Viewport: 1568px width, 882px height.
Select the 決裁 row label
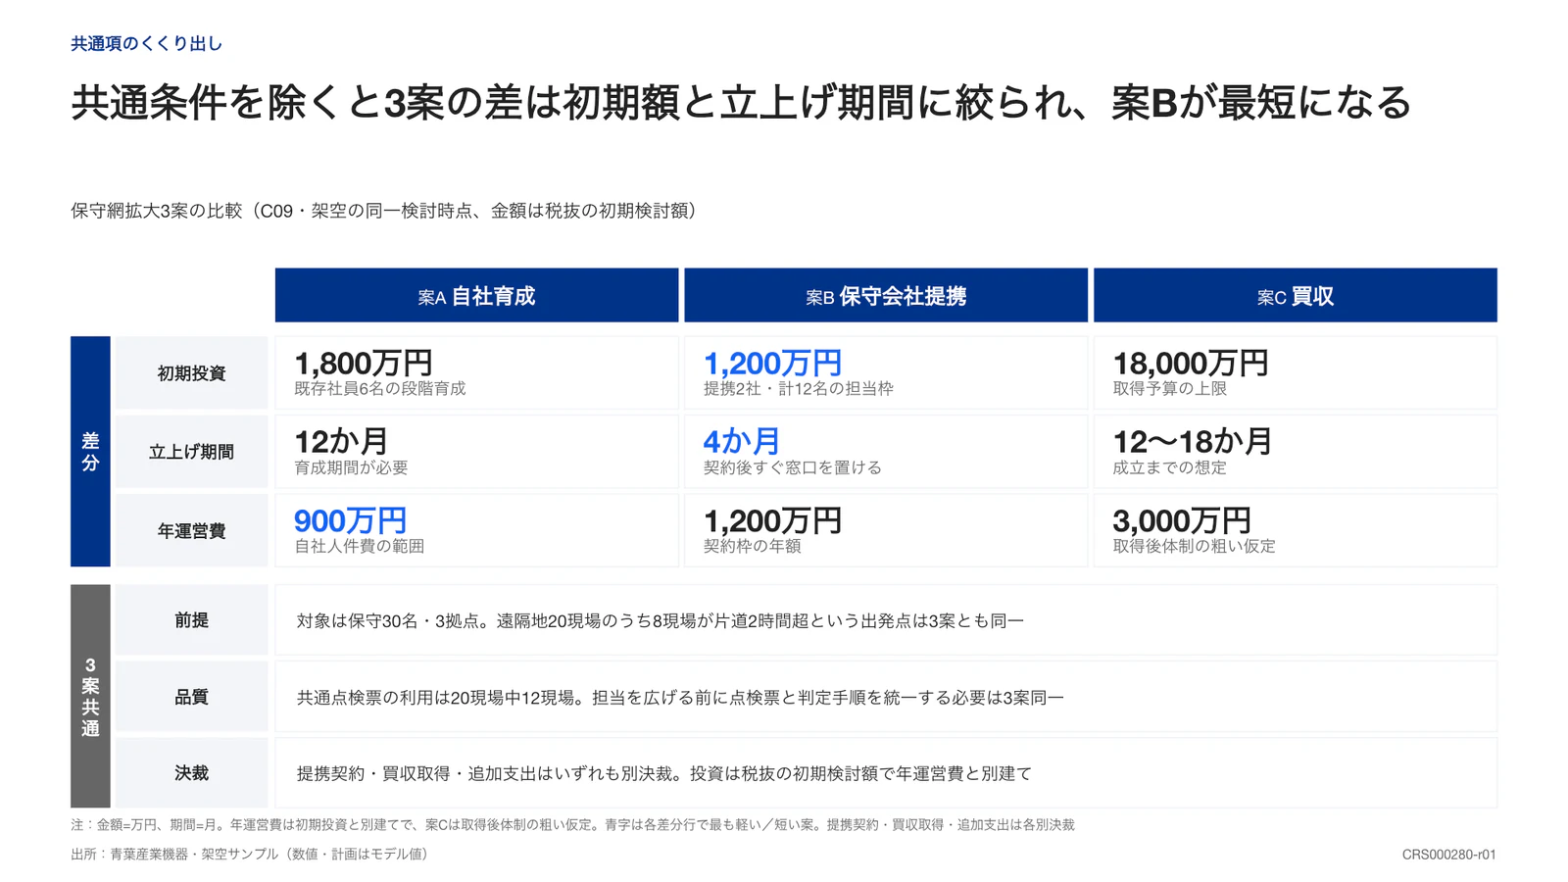(191, 773)
